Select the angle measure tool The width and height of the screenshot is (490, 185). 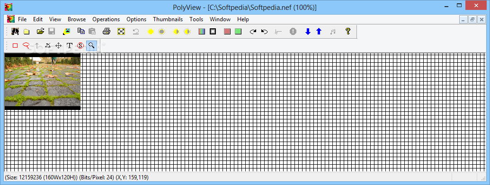[47, 46]
